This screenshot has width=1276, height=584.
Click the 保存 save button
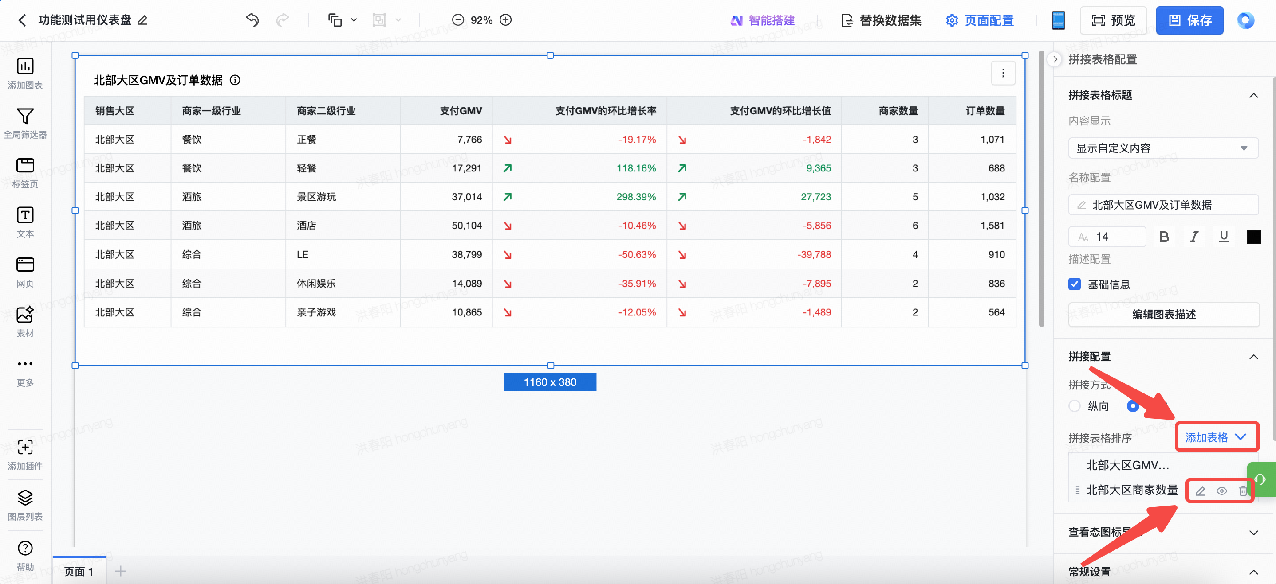click(x=1189, y=20)
